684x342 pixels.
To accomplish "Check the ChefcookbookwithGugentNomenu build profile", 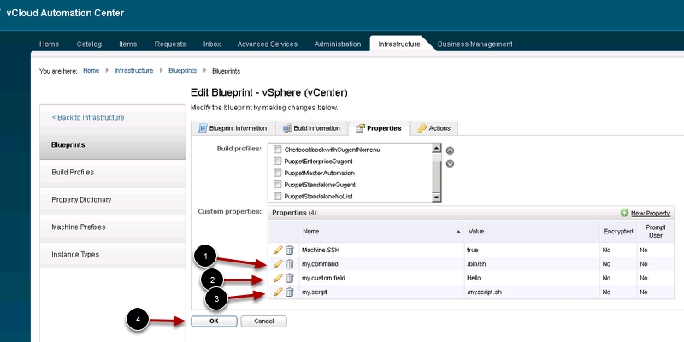I will [x=277, y=150].
